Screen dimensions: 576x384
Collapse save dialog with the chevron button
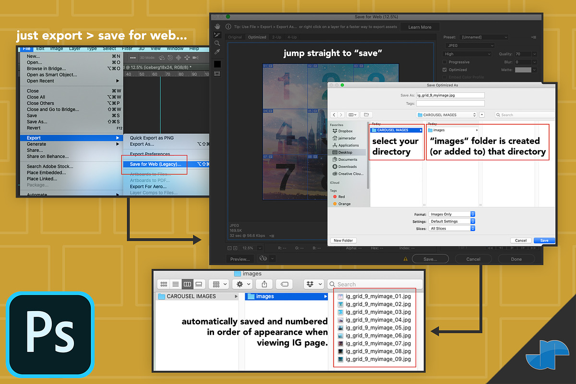pyautogui.click(x=482, y=115)
